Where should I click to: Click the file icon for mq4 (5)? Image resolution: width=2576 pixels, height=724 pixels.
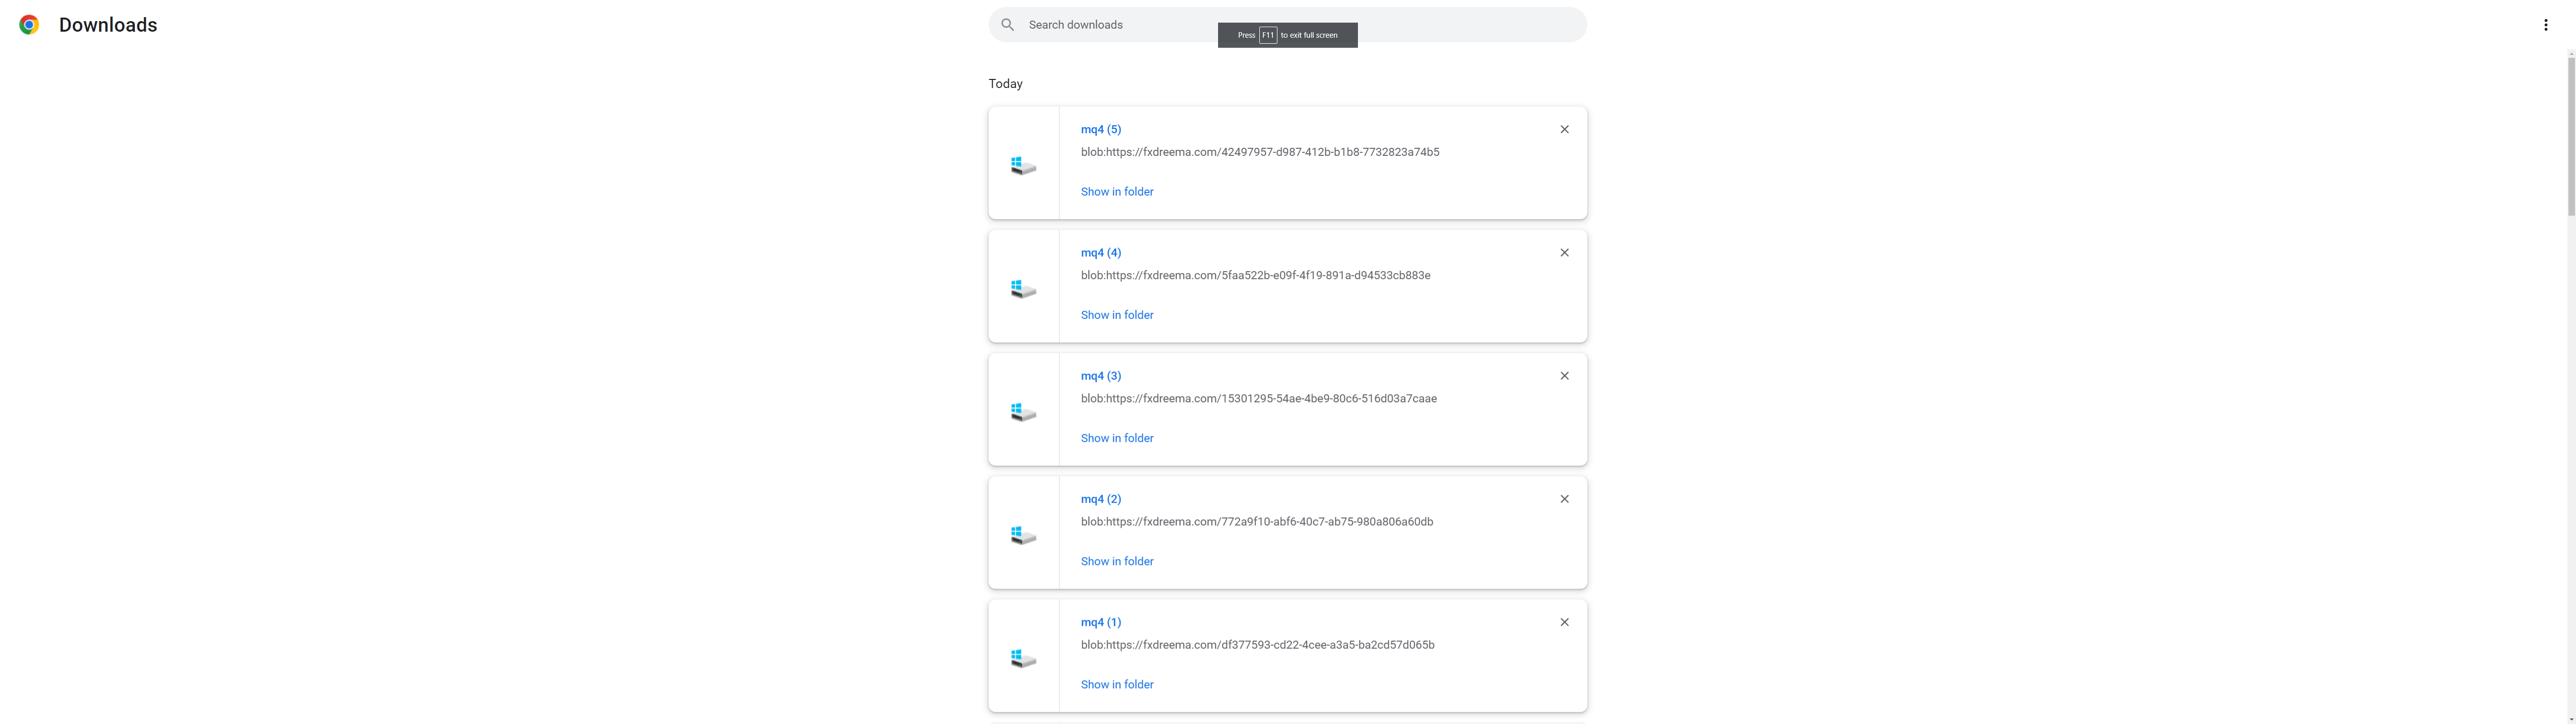tap(1023, 165)
